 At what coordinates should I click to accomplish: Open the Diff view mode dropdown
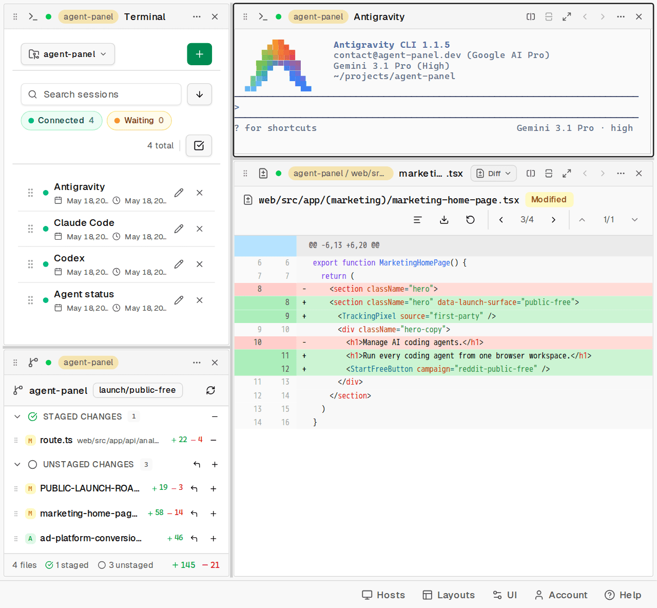(494, 174)
